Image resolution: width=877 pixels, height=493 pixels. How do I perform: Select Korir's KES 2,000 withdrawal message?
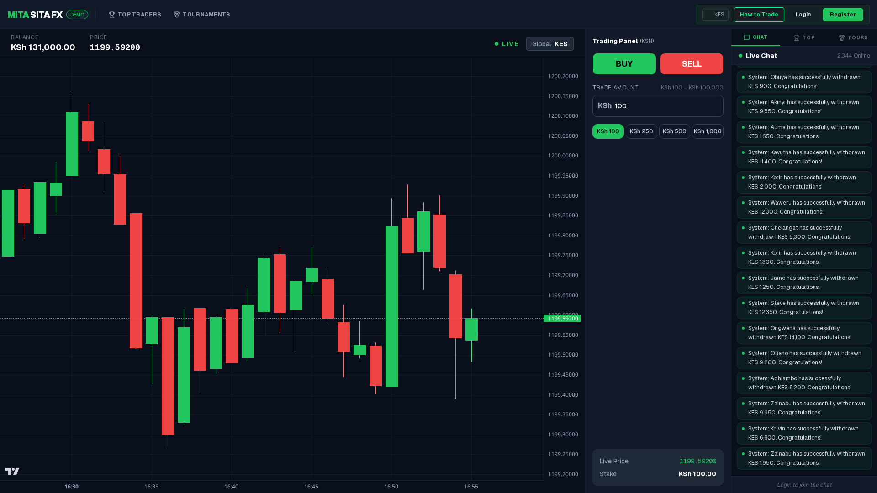click(x=804, y=182)
